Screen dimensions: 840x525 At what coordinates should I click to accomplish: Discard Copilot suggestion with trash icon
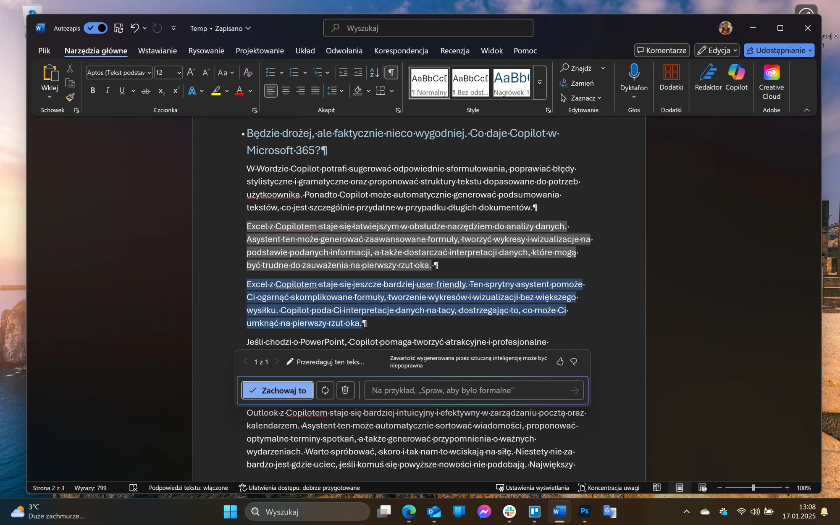click(x=345, y=390)
